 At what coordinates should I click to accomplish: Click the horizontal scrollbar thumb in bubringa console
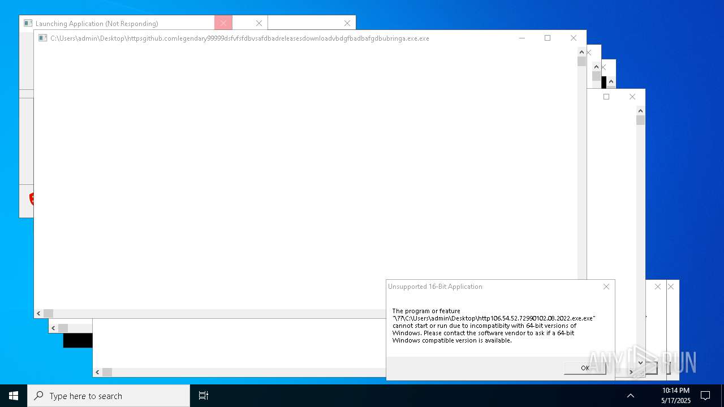[48, 313]
